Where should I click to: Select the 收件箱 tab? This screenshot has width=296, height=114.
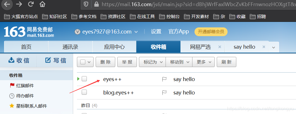click(x=158, y=47)
